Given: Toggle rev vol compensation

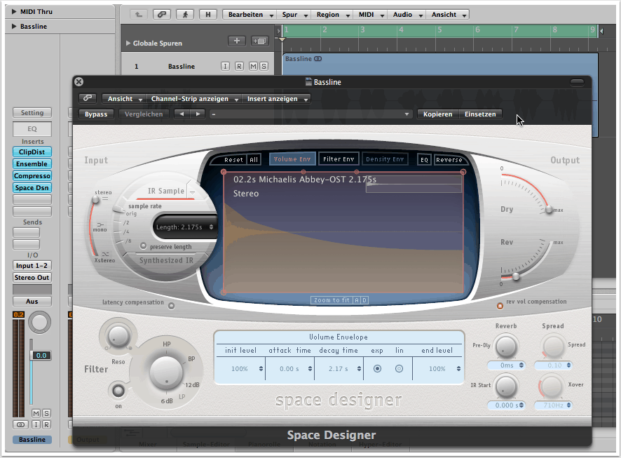Looking at the screenshot, I should [x=500, y=305].
